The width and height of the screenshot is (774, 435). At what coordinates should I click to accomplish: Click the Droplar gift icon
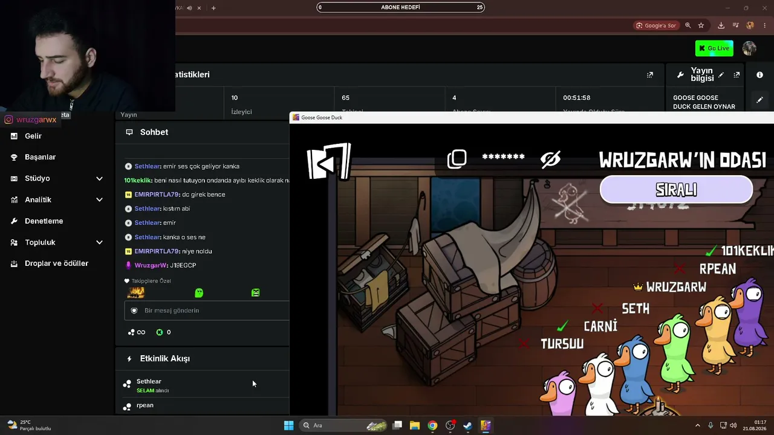tap(14, 263)
